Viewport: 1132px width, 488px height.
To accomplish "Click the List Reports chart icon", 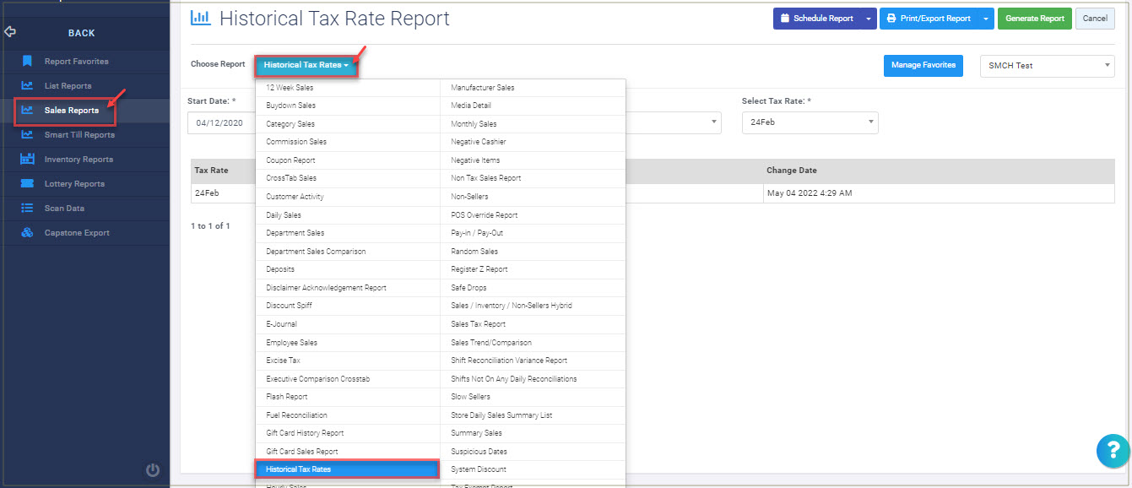I will coord(27,85).
